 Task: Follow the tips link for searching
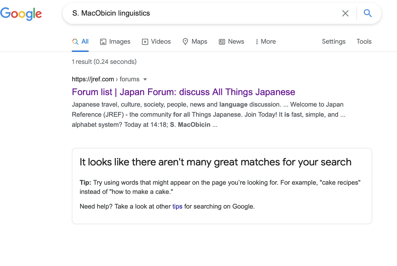click(x=177, y=207)
